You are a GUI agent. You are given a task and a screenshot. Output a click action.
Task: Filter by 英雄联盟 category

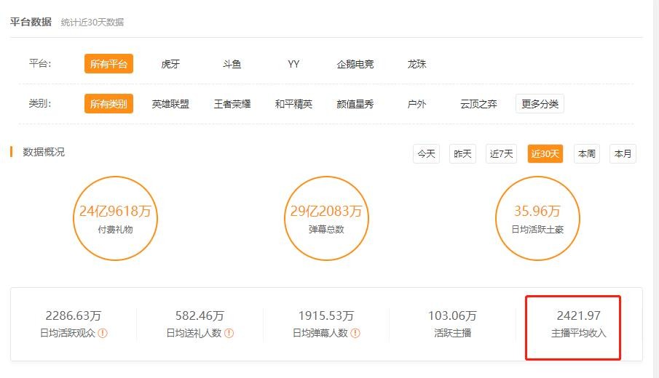point(170,104)
